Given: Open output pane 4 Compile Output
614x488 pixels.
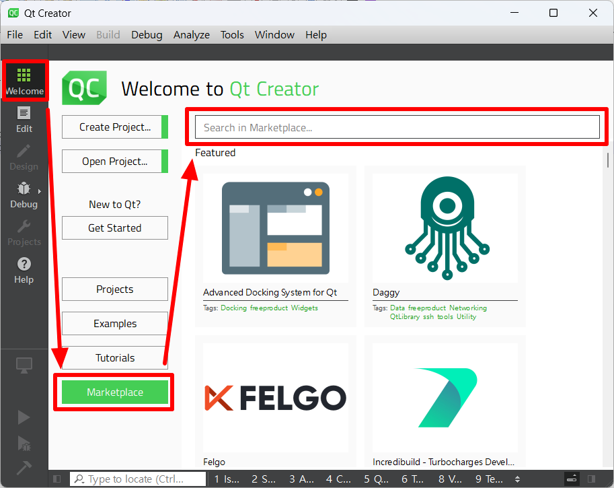Looking at the screenshot, I should [x=338, y=479].
